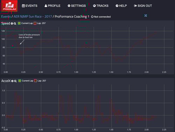This screenshot has width=175, height=132.
Task: Open the HELP menu
Action: click(x=121, y=6)
